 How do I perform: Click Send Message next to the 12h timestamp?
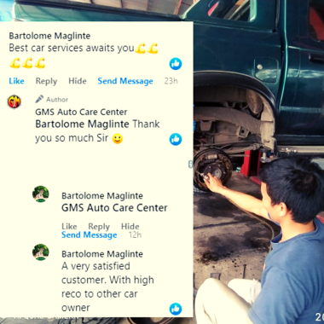coord(90,235)
